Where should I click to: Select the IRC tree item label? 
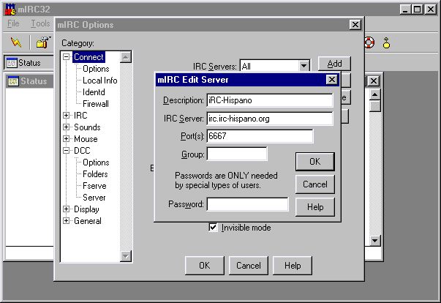[x=80, y=116]
